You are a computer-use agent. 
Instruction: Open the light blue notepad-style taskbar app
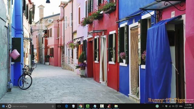(95, 106)
